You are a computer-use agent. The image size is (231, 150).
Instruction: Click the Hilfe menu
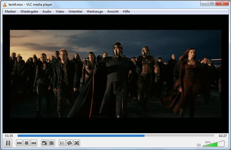coord(126,12)
